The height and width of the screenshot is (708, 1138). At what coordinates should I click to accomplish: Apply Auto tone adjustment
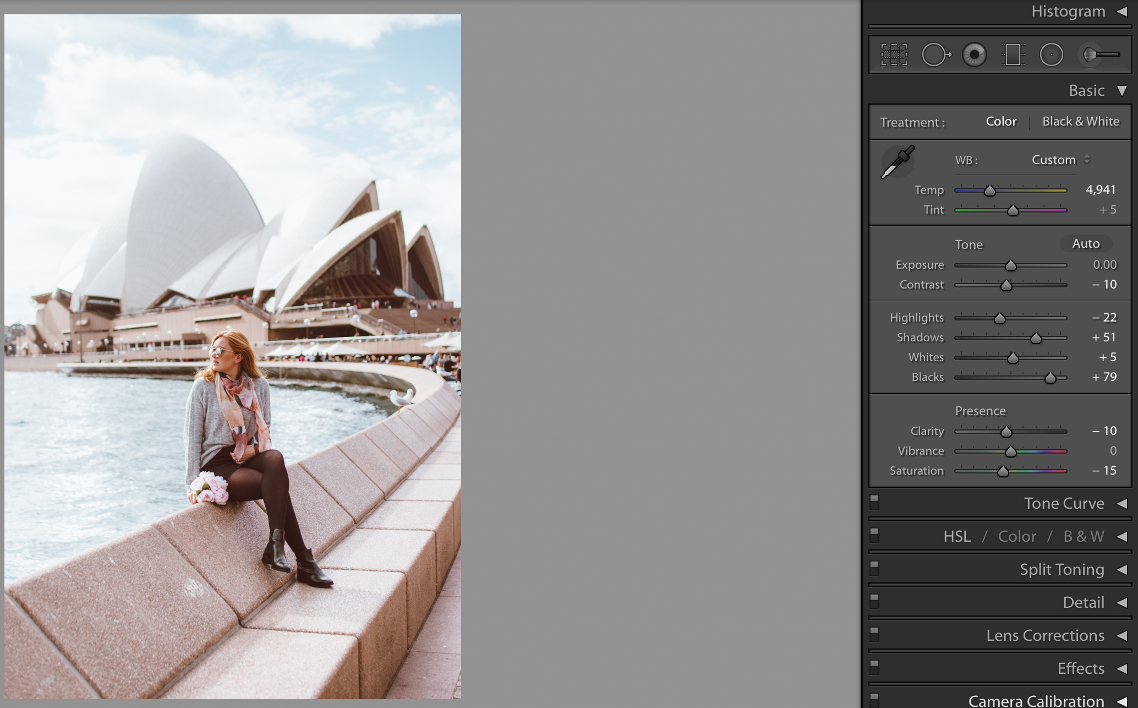pos(1086,244)
